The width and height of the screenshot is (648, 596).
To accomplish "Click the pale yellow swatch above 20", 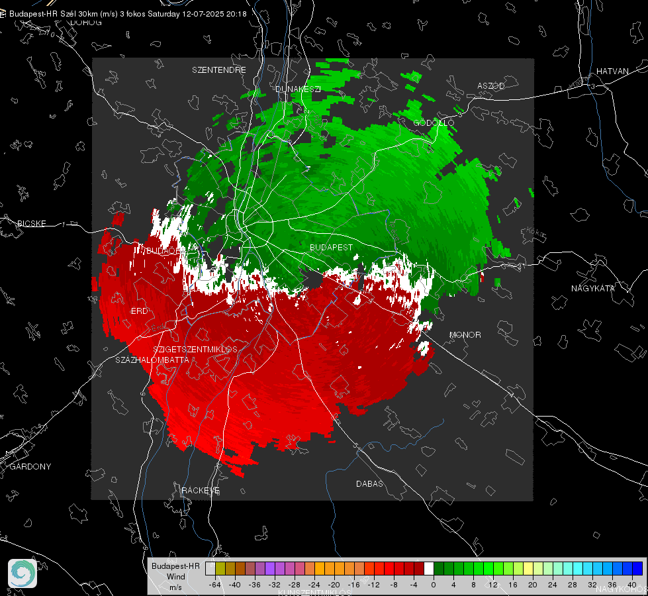I will pyautogui.click(x=528, y=568).
